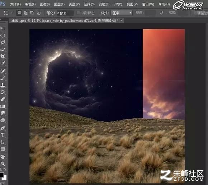The image size is (208, 185).
Task: Click the foreground color swatch
Action: 2,175
